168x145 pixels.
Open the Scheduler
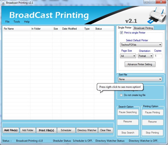coord(66,130)
